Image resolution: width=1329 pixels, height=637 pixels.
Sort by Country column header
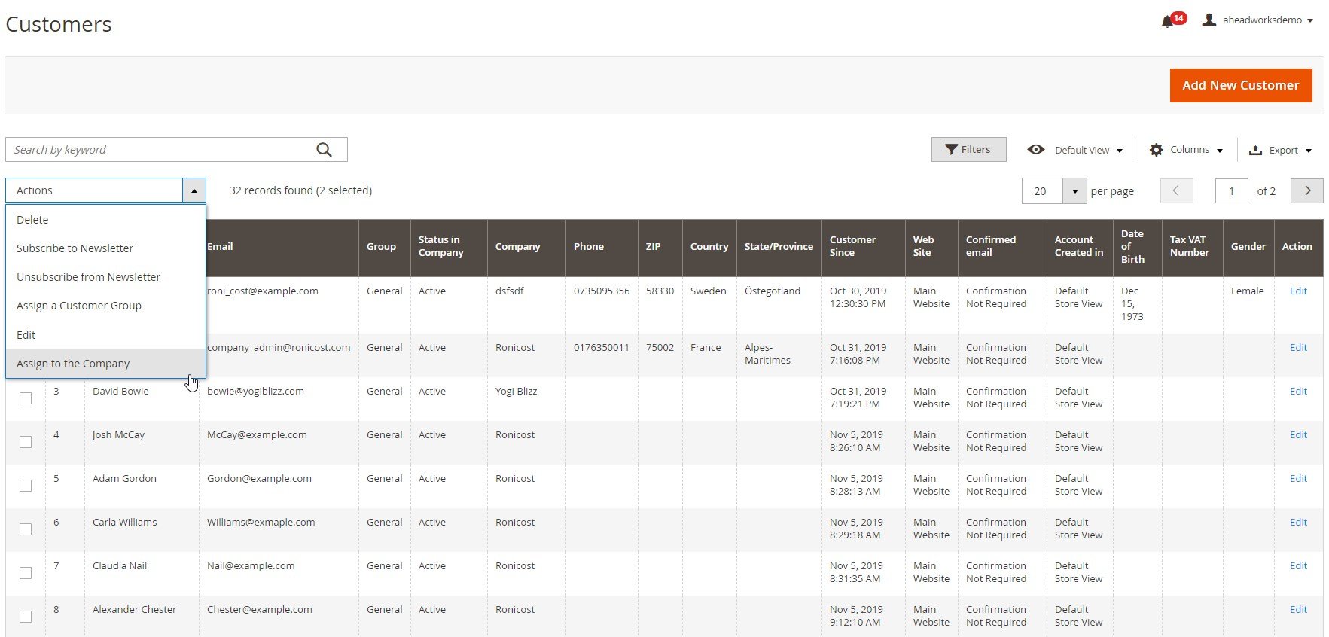click(x=709, y=247)
